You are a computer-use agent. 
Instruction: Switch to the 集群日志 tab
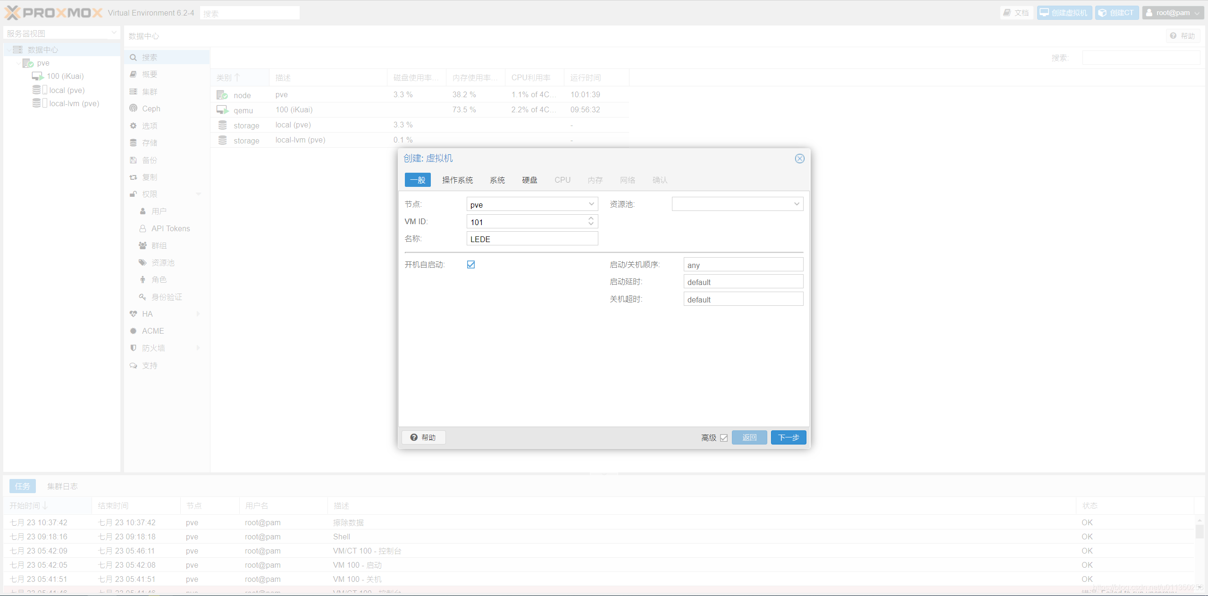coord(62,486)
